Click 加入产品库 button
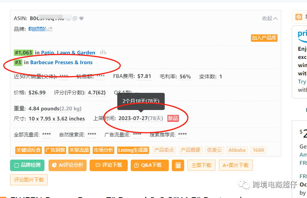Viewport: 307px width, 198px height. coord(264,38)
